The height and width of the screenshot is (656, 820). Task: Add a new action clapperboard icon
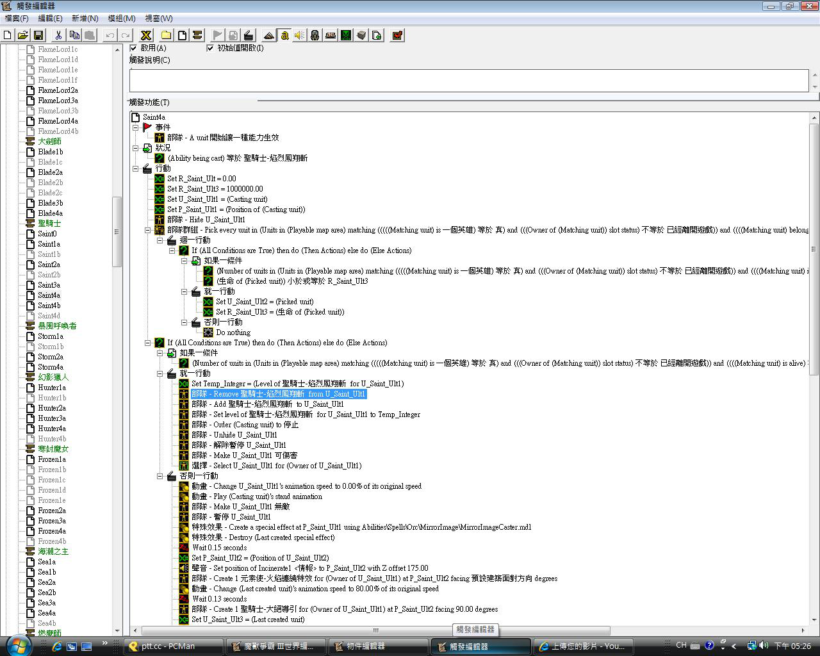pyautogui.click(x=249, y=35)
